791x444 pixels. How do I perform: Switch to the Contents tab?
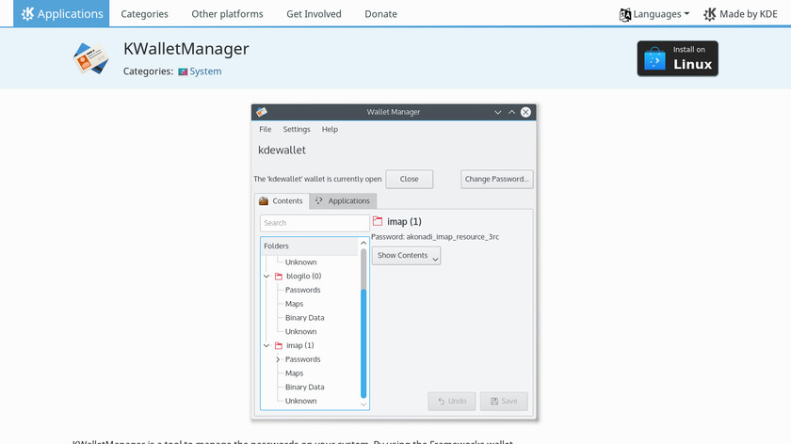(282, 200)
